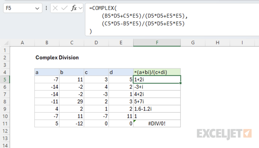Click the fill handle on cell F5
This screenshot has height=148, width=259.
click(181, 83)
